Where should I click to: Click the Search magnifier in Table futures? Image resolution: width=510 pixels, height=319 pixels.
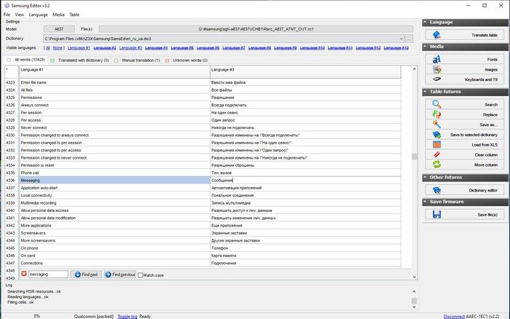(x=436, y=104)
